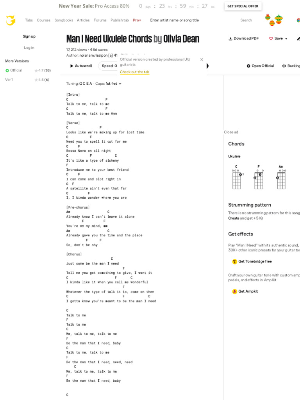Click the Sign up link

point(29,36)
